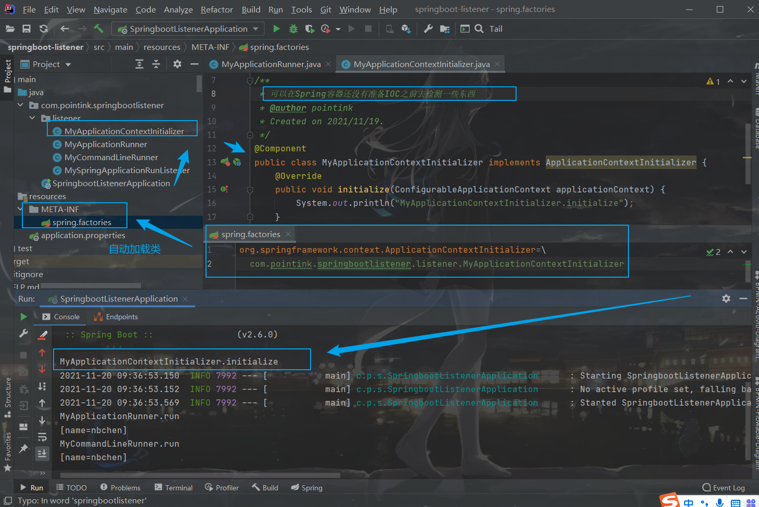Open the Event Log
Screen dimensions: 759x507
pos(724,488)
